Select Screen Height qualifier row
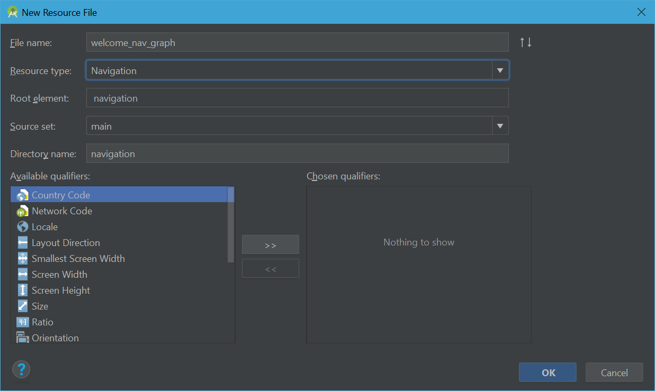 click(x=119, y=290)
